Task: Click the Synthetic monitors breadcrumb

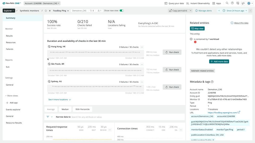Action: (29, 11)
